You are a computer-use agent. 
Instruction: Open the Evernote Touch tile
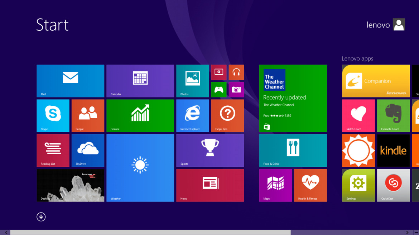tap(393, 116)
